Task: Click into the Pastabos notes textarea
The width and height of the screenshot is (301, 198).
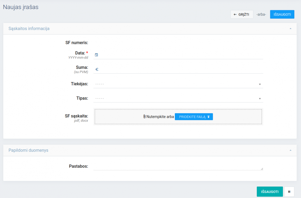Action: pyautogui.click(x=178, y=166)
